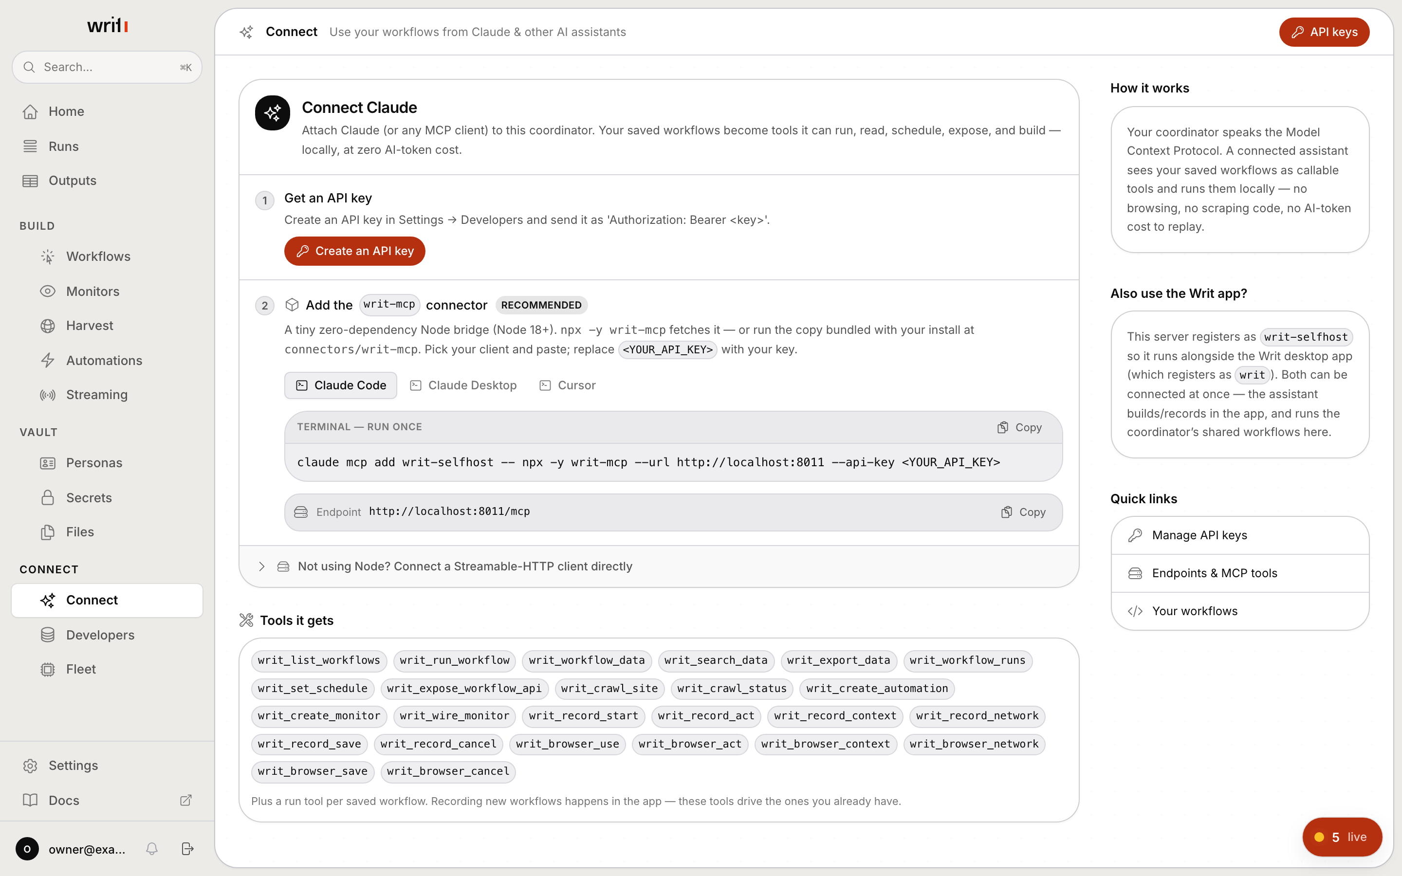1402x876 pixels.
Task: Open the Streaming page
Action: coord(107,395)
